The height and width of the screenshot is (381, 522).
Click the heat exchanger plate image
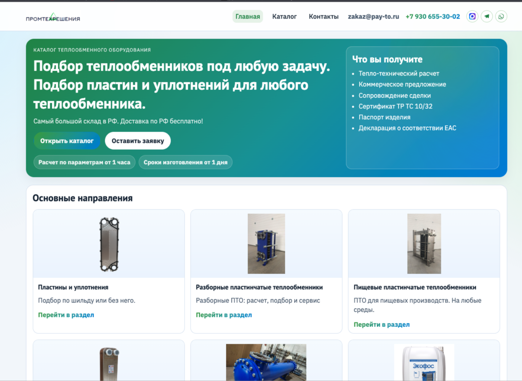109,244
